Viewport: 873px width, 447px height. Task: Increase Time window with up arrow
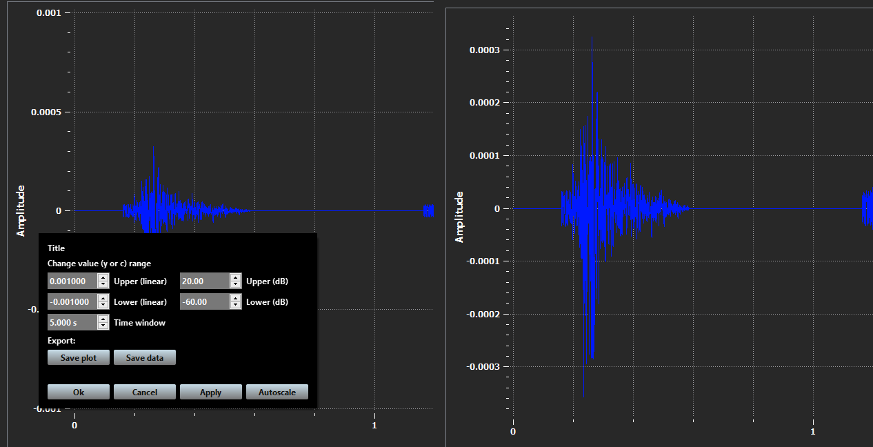[x=103, y=319]
